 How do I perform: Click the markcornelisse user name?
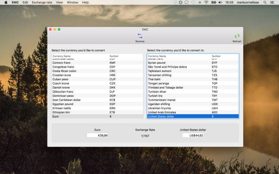[248, 2]
